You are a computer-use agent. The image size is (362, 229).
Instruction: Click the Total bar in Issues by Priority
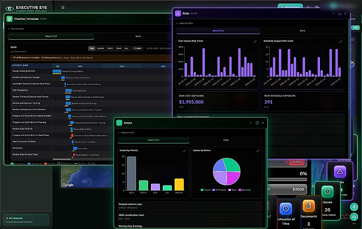coord(132,174)
